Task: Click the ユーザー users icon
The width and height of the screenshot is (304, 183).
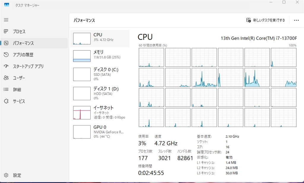Action: click(6, 78)
